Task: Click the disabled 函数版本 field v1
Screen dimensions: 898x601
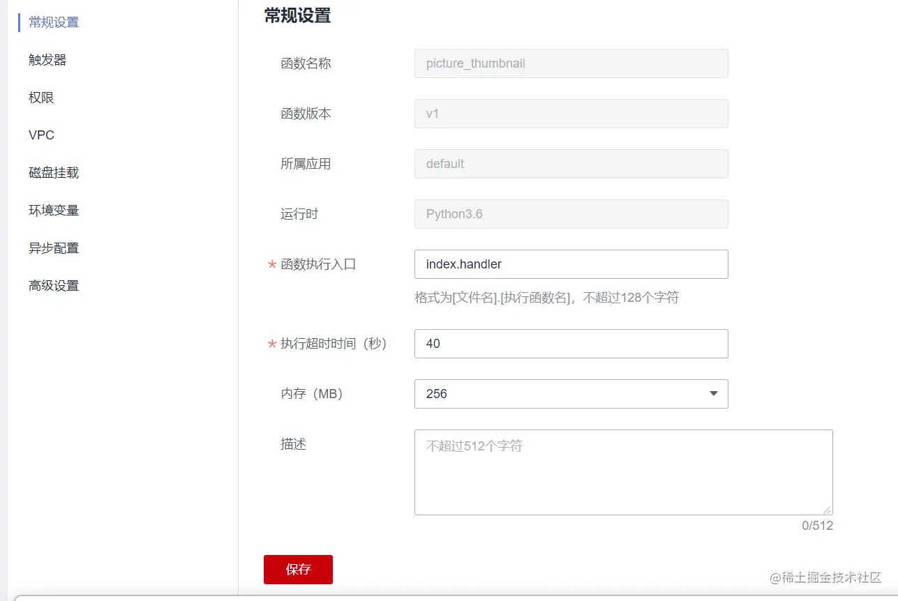Action: pos(571,114)
